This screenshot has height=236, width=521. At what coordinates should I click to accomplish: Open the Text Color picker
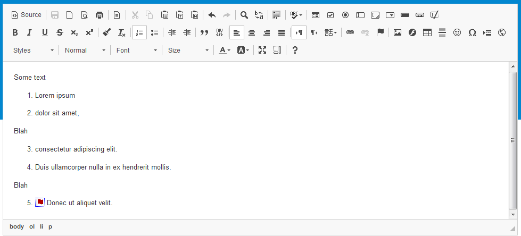pyautogui.click(x=225, y=50)
